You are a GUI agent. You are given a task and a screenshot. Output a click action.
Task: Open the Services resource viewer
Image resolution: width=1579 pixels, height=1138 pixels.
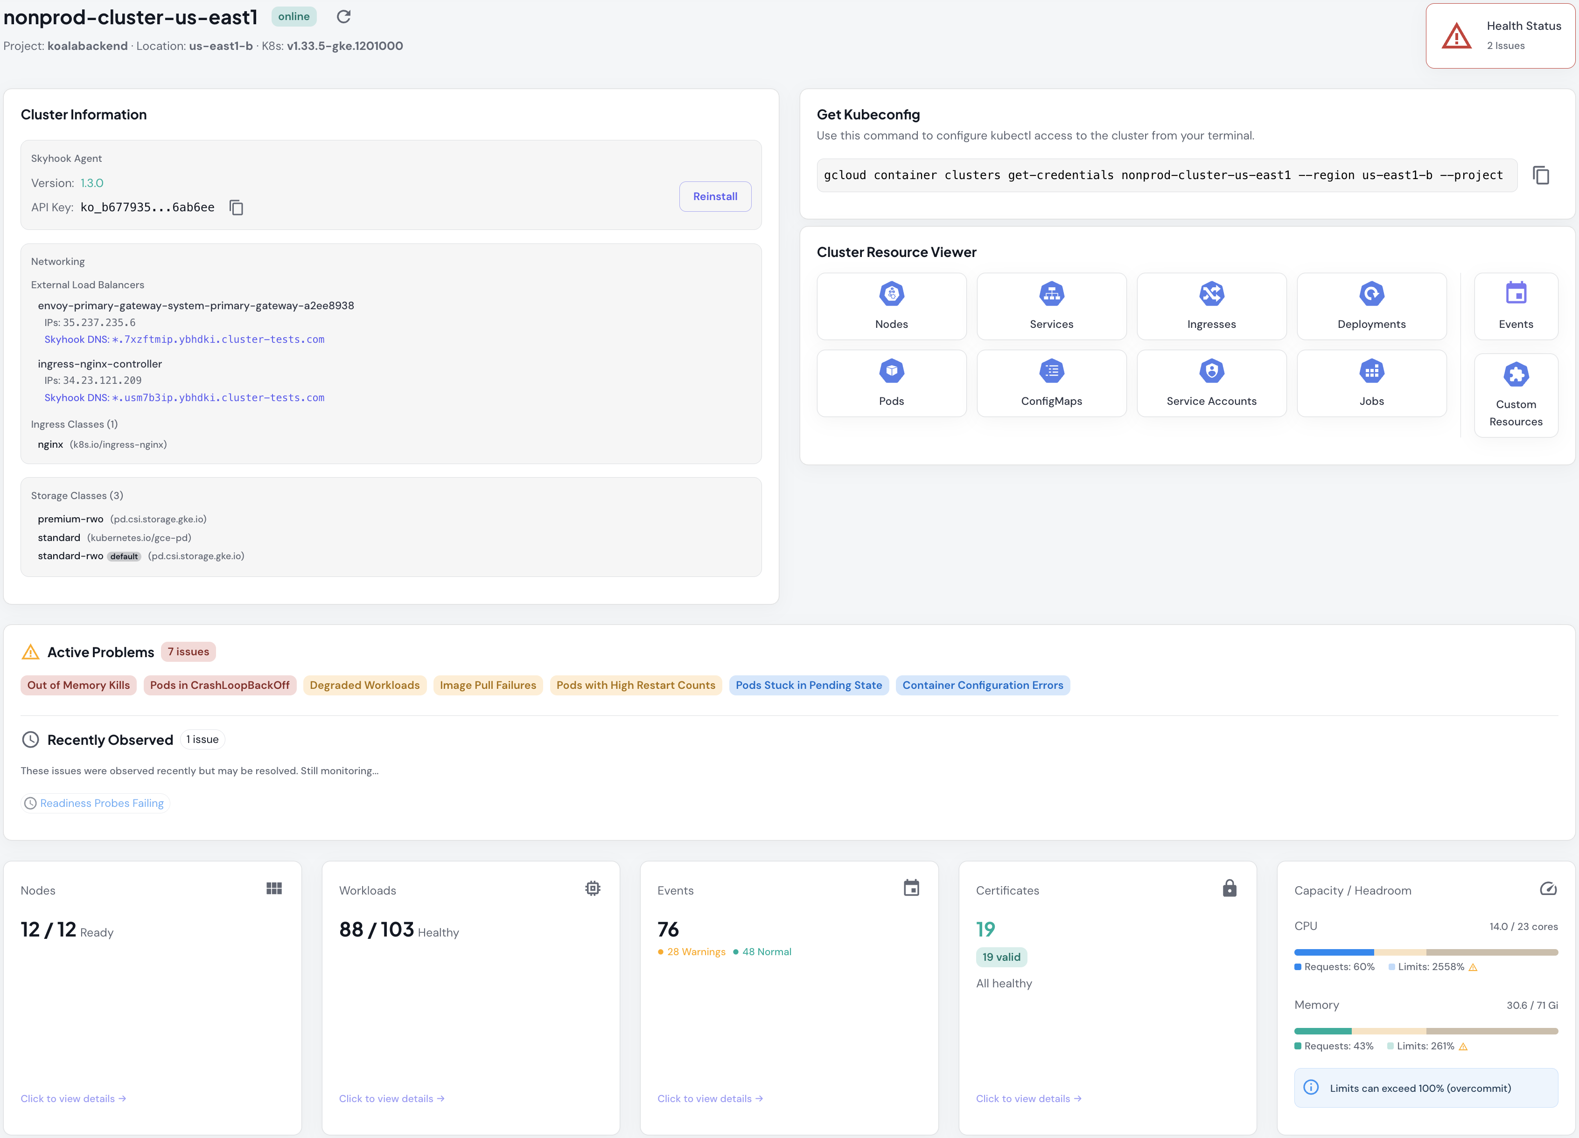1051,306
